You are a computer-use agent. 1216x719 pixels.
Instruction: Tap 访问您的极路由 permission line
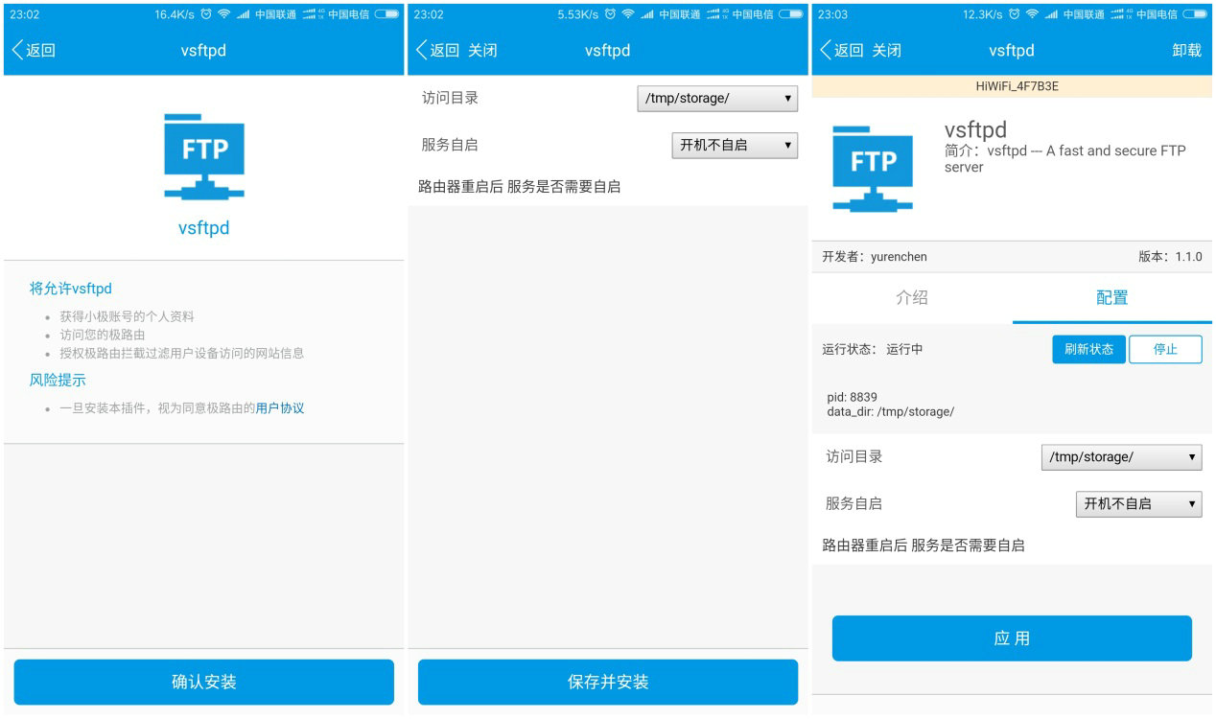tap(103, 335)
